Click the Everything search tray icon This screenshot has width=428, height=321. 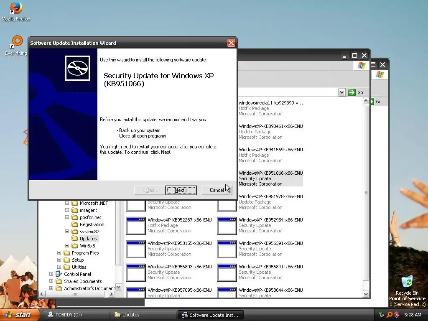[x=390, y=315]
